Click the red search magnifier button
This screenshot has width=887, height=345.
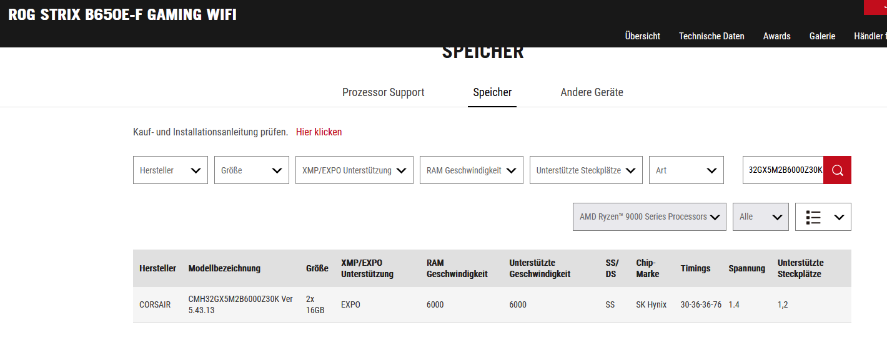pos(837,170)
